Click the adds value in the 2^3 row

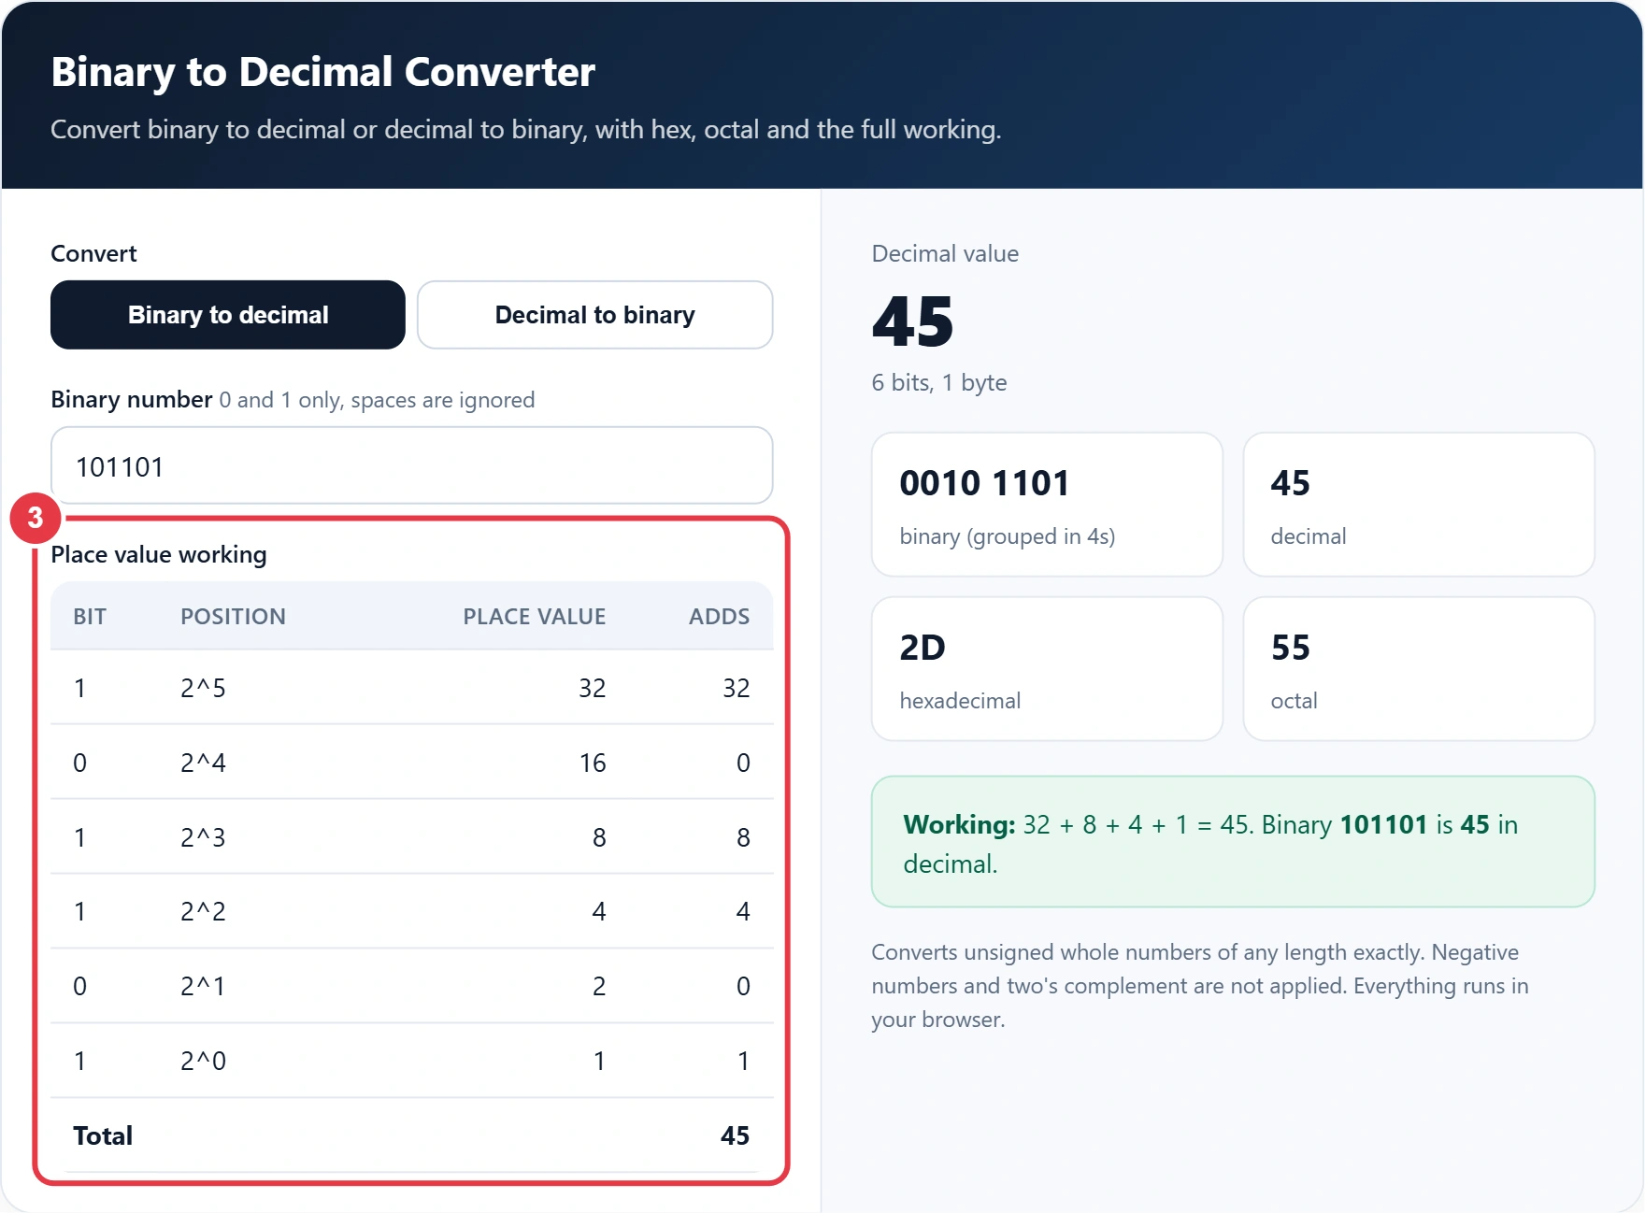[743, 837]
